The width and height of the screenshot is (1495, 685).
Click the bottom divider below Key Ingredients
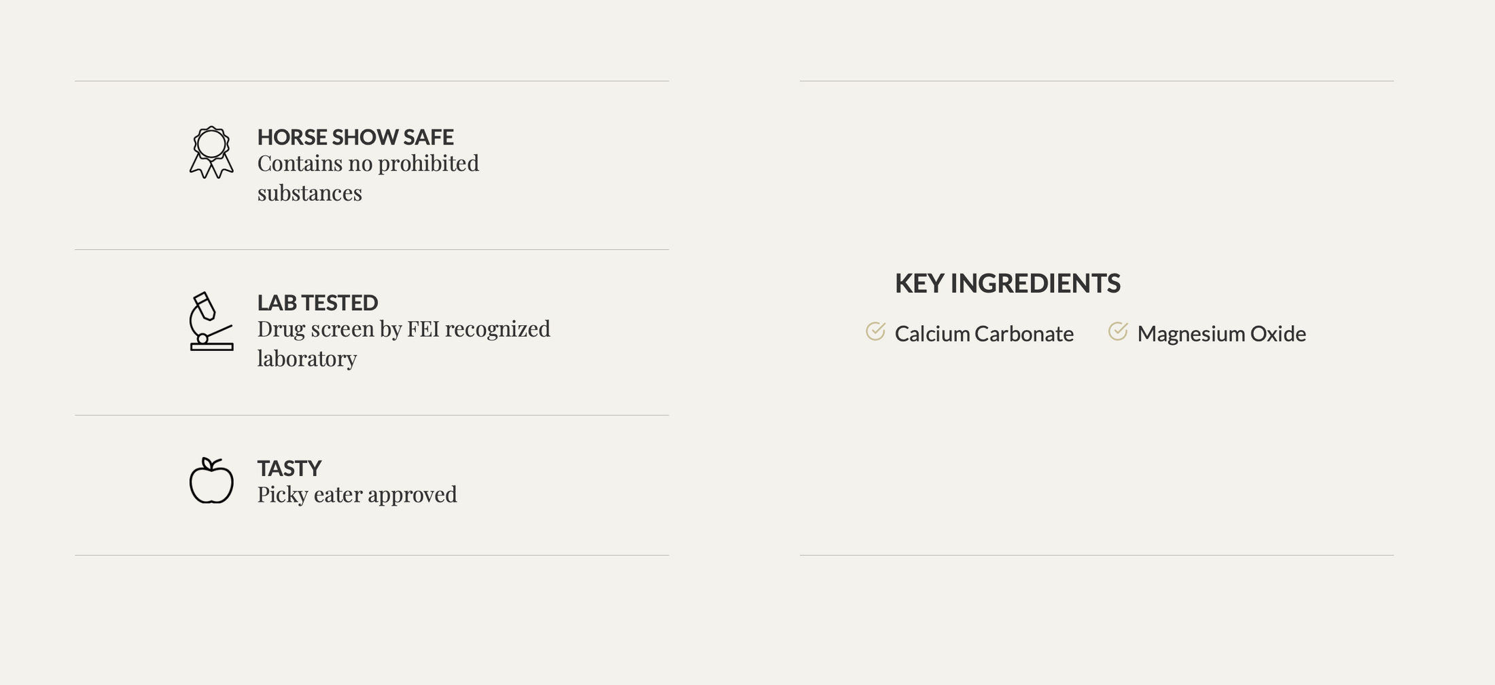coord(1096,555)
